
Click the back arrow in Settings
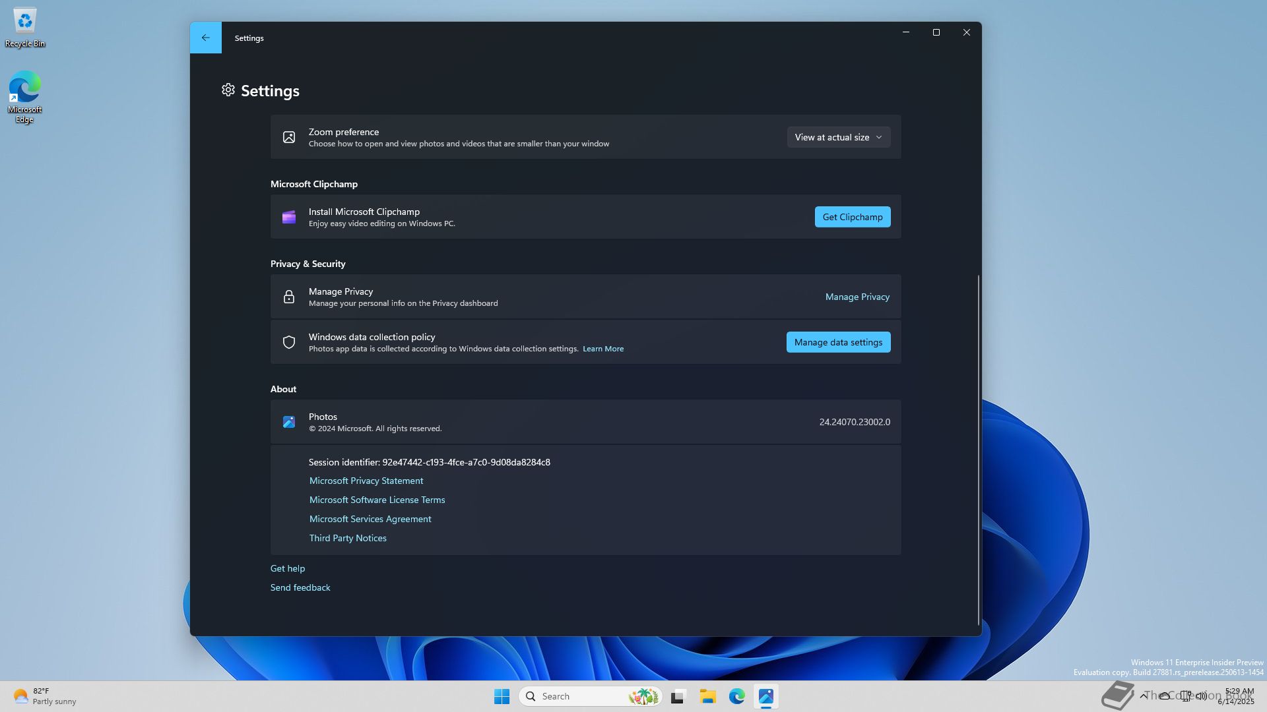point(205,38)
